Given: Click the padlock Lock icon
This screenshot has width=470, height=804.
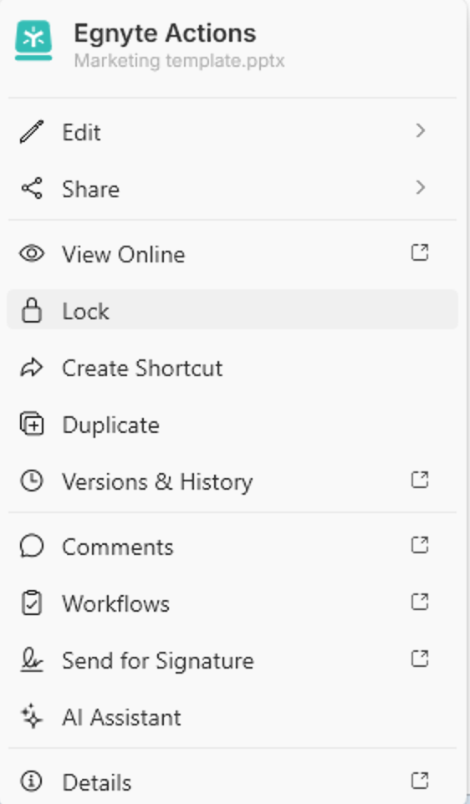Looking at the screenshot, I should click(x=32, y=310).
